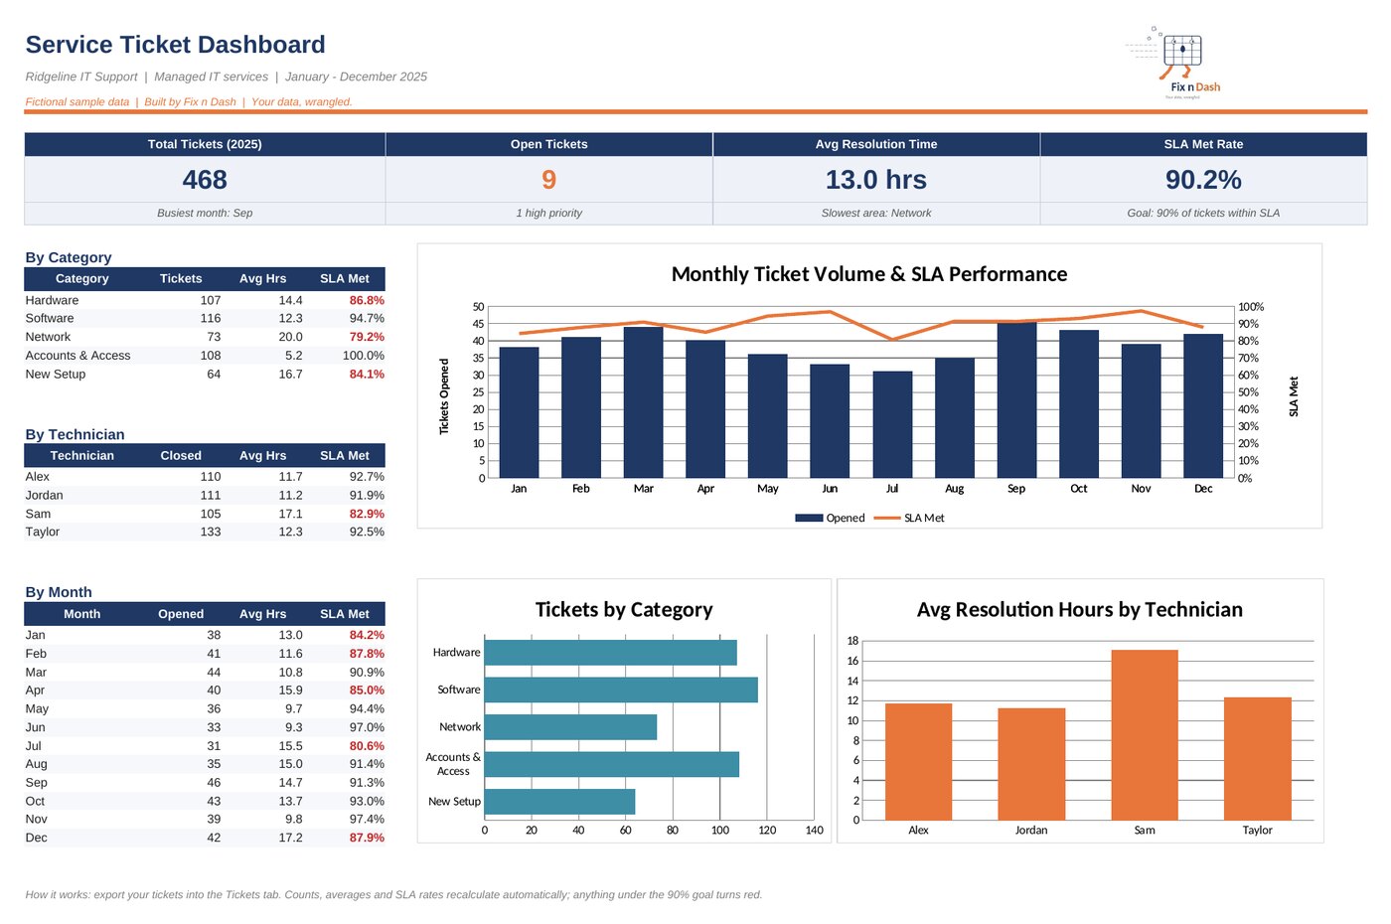The width and height of the screenshot is (1391, 924).
Task: Click the Apr SLA Met 85.0% cell
Action: [366, 691]
